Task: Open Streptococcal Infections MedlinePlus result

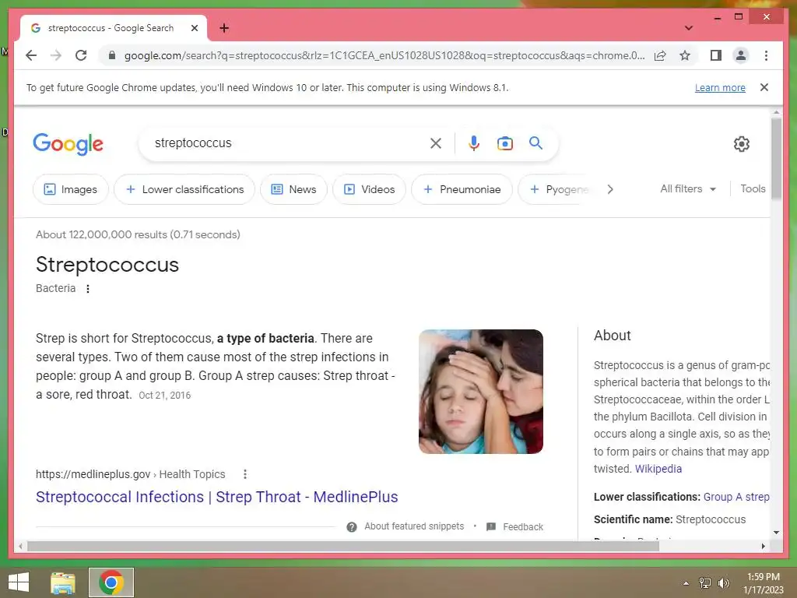Action: tap(216, 497)
